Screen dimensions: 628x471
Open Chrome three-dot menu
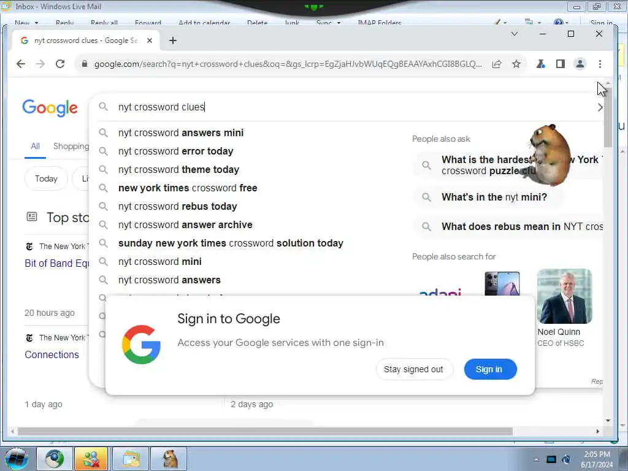point(600,64)
